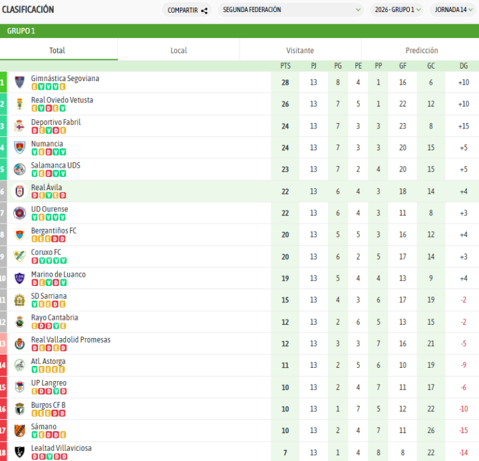Switch to the Local tab
The height and width of the screenshot is (461, 479).
(178, 51)
